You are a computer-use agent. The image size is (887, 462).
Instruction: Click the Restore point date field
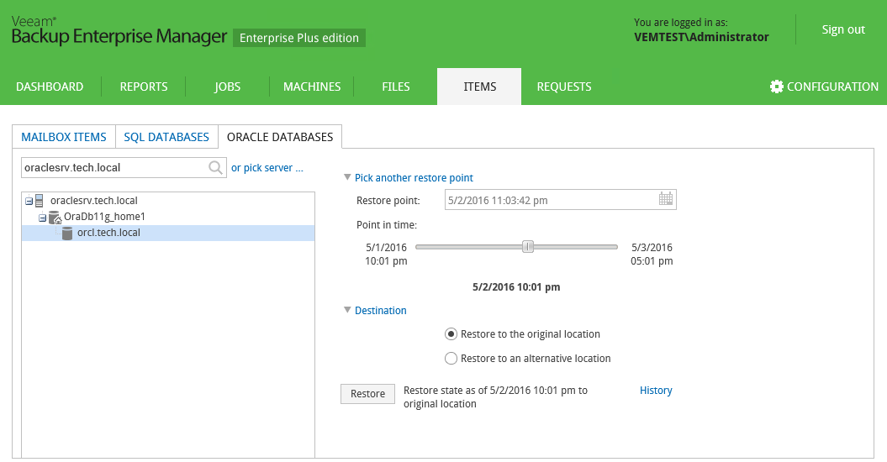click(x=560, y=200)
